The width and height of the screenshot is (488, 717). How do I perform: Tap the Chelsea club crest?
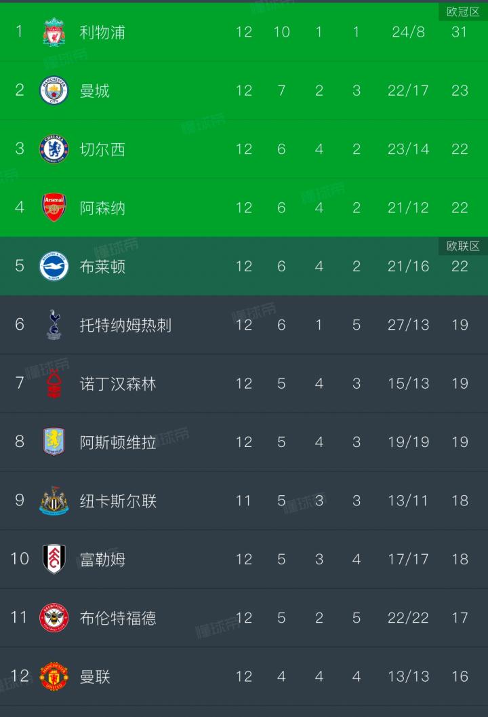click(54, 149)
